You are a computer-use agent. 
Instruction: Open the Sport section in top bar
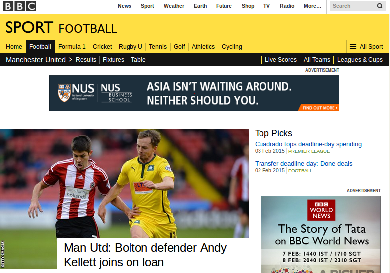tap(147, 6)
